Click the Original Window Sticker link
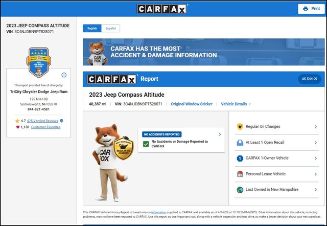Viewport: 327px width, 226px height. coord(192,104)
